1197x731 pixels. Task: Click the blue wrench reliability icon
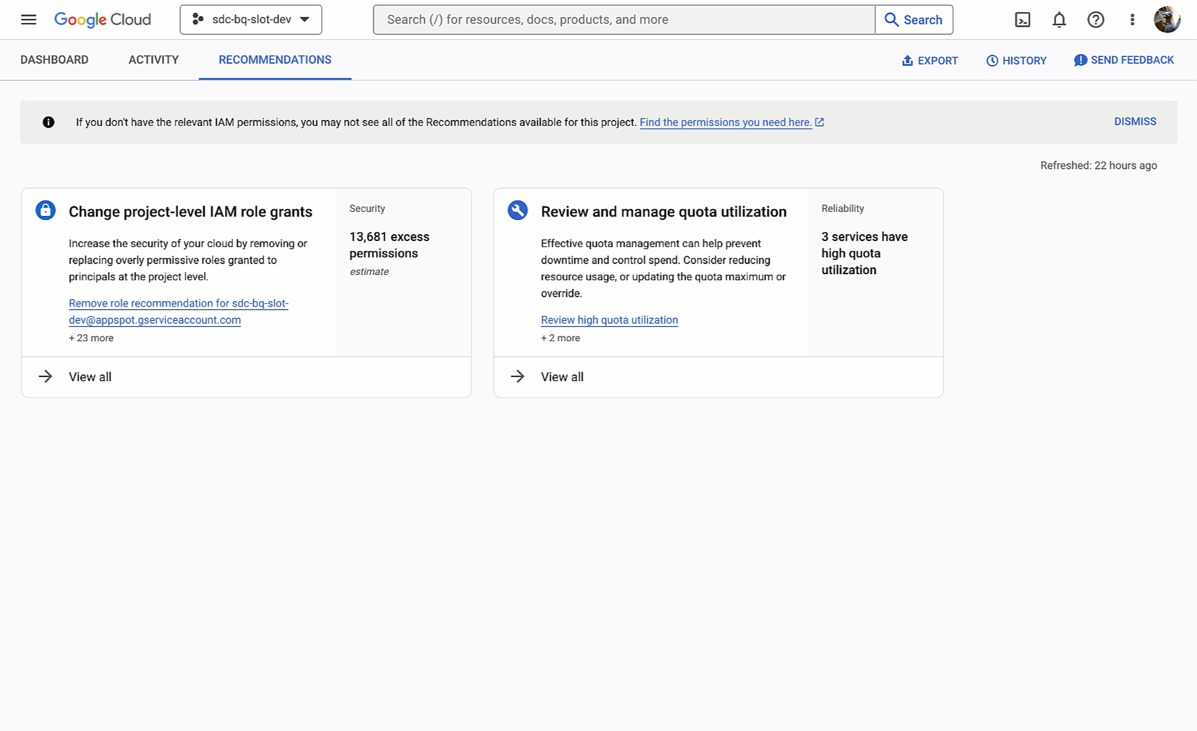pyautogui.click(x=518, y=211)
